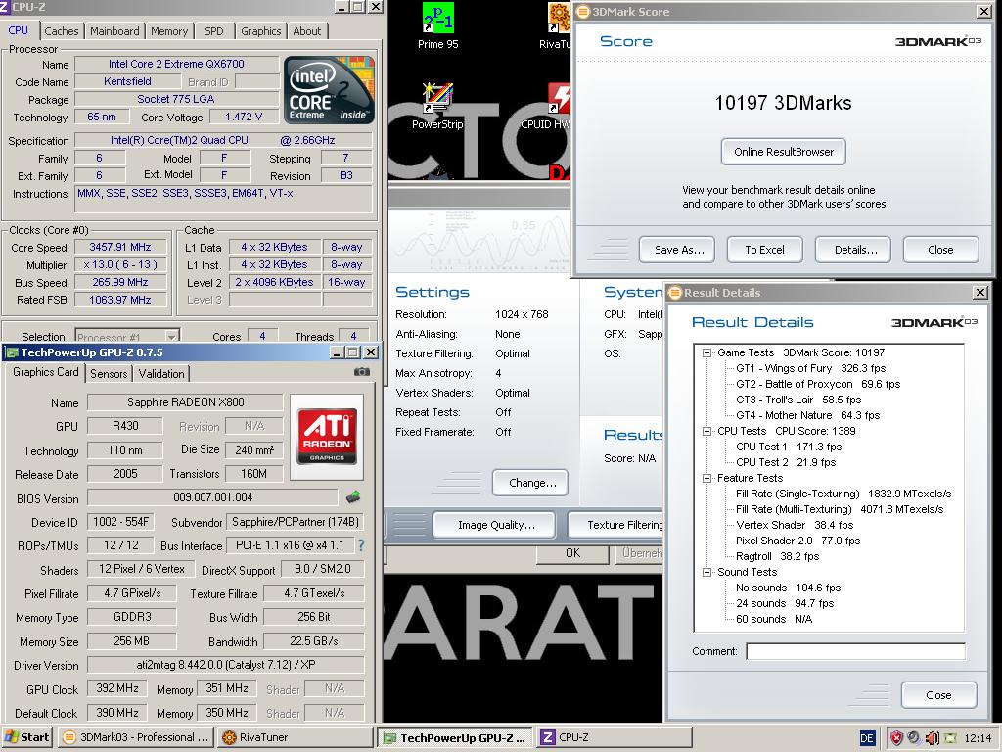This screenshot has width=1002, height=752.
Task: Click the Core Speed value 3457.91 MHz
Action: pyautogui.click(x=120, y=247)
